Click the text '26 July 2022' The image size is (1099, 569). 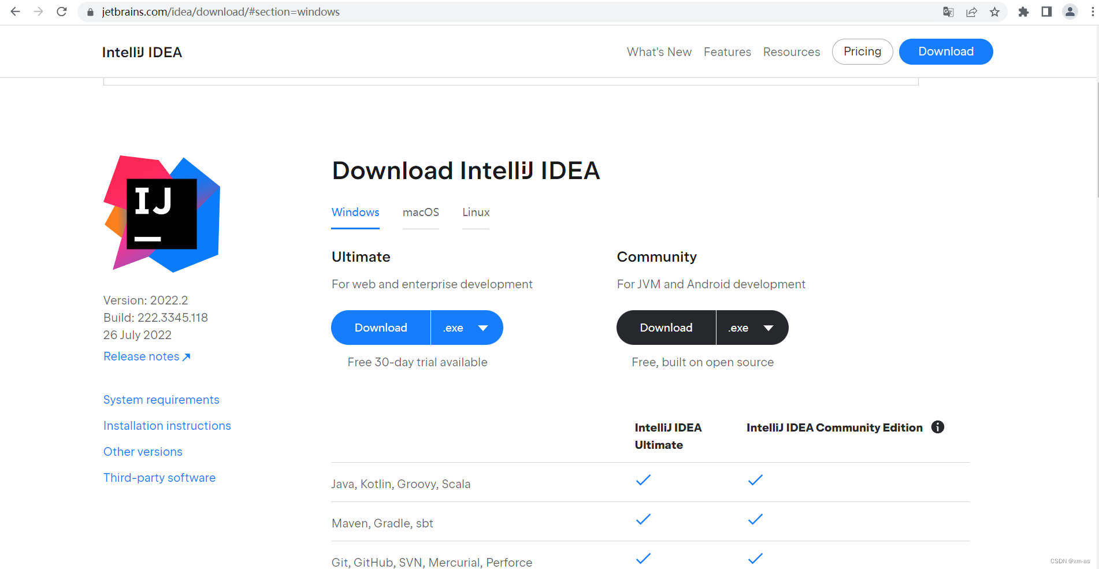[138, 335]
